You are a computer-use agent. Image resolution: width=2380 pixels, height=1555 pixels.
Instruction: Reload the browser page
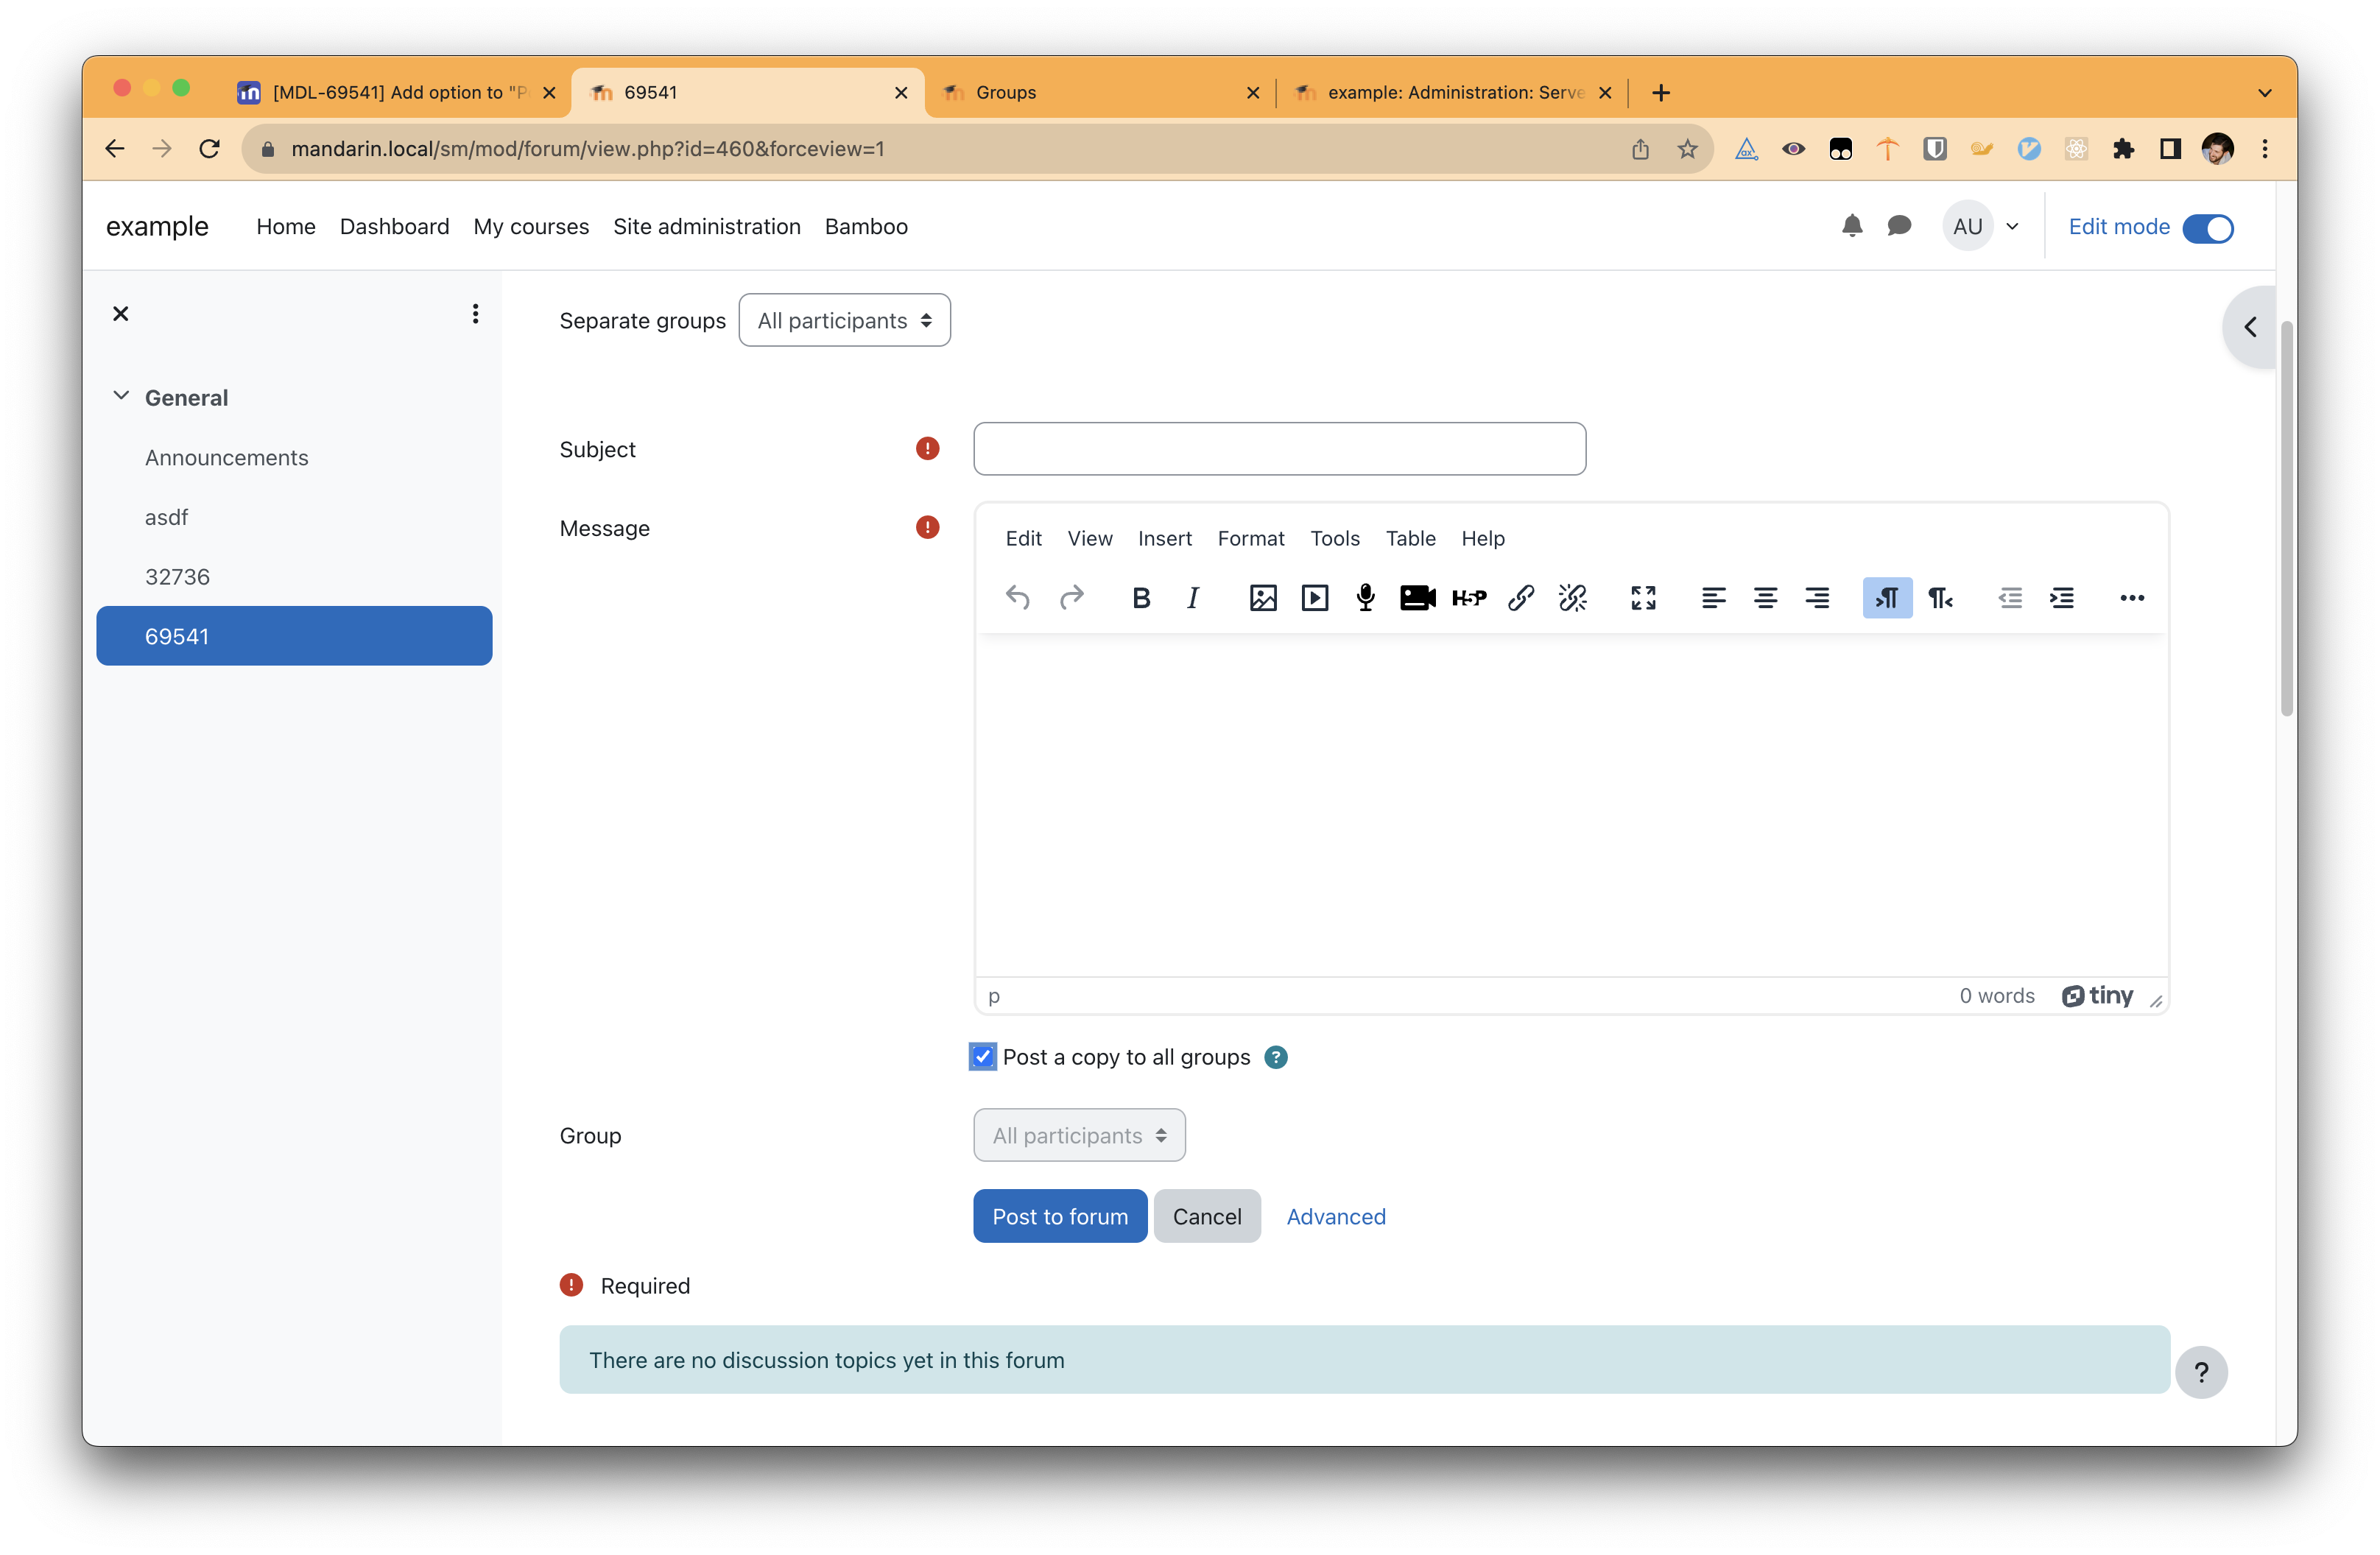(x=209, y=149)
